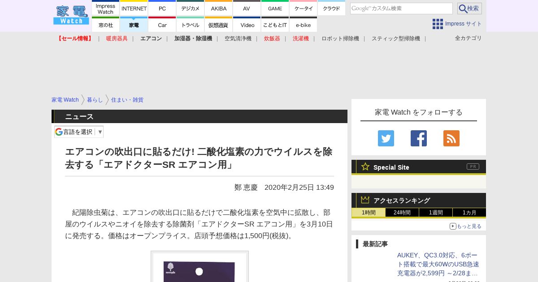Open the Car nav tab
538x282 pixels.
coord(162,24)
